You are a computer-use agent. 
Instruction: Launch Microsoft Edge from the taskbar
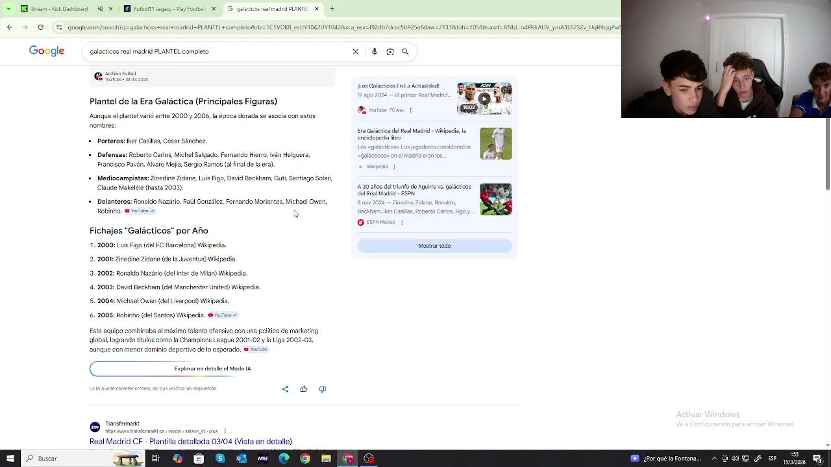284,459
